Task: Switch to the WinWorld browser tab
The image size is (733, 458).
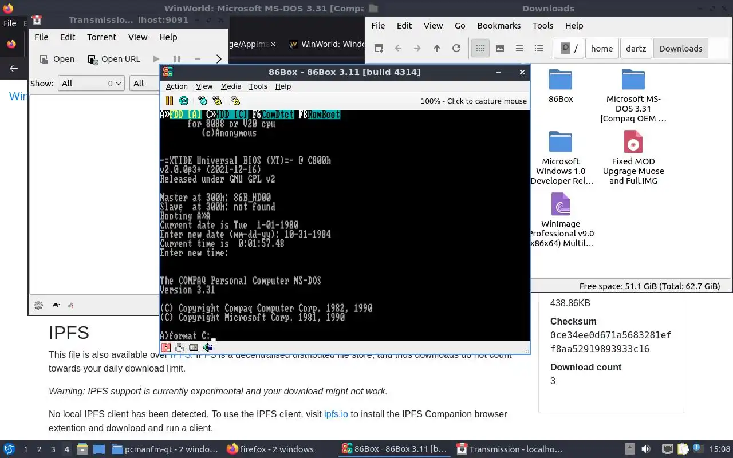Action: pyautogui.click(x=326, y=44)
